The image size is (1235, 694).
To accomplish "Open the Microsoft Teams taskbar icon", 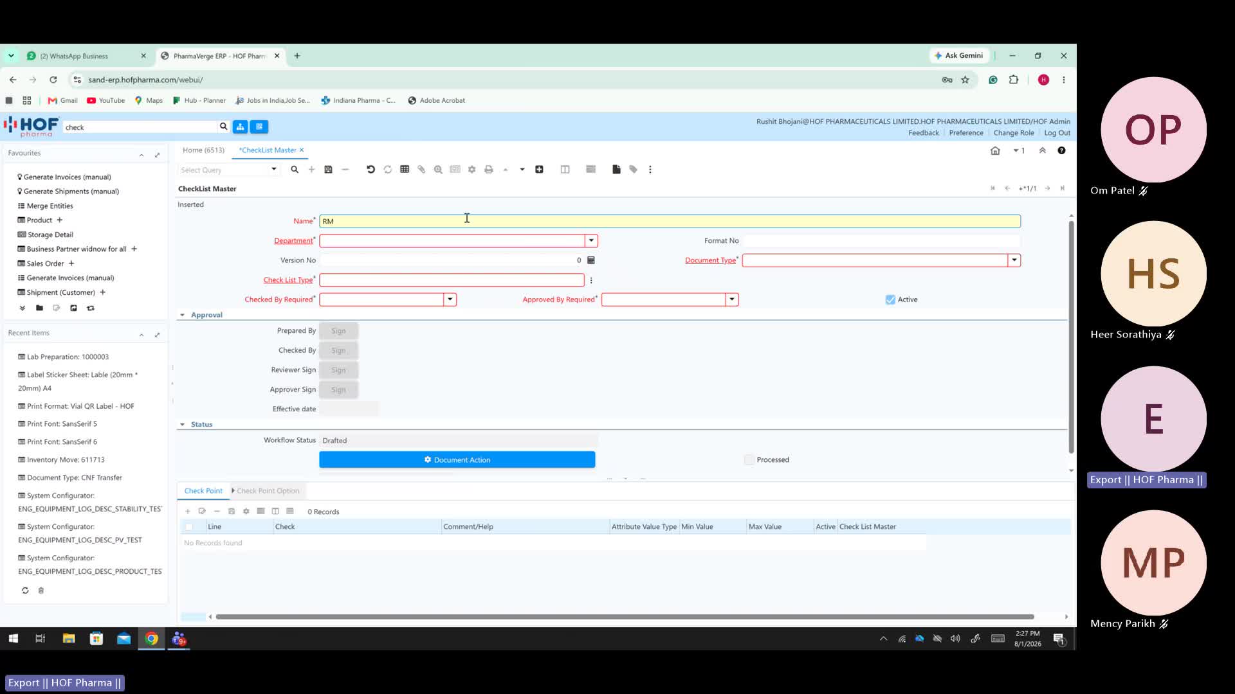I will tap(179, 639).
